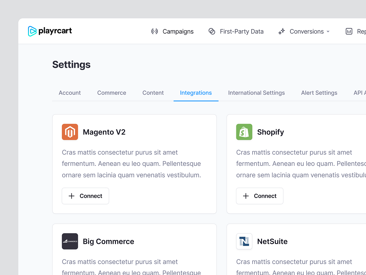Switch to International Settings tab

256,93
